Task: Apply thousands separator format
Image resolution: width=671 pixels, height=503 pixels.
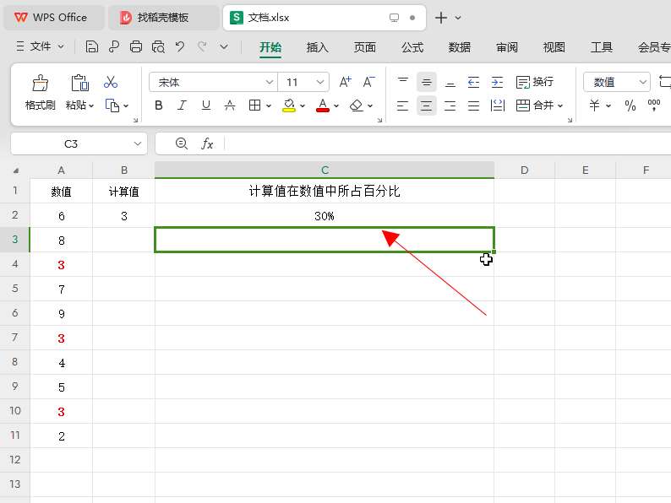Action: coord(653,105)
